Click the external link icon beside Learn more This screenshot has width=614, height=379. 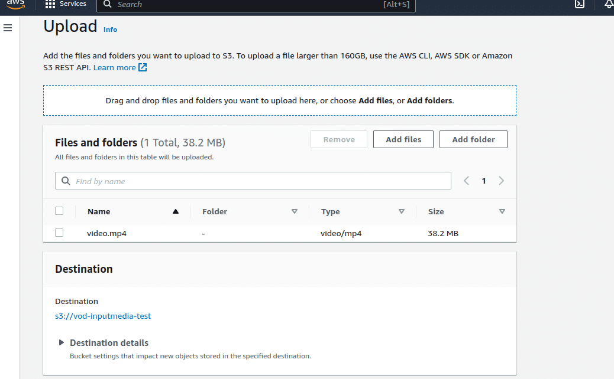point(143,67)
